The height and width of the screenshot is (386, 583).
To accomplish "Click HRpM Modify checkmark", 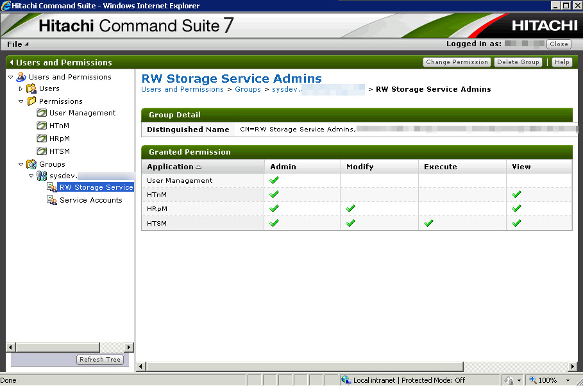I will pyautogui.click(x=350, y=208).
